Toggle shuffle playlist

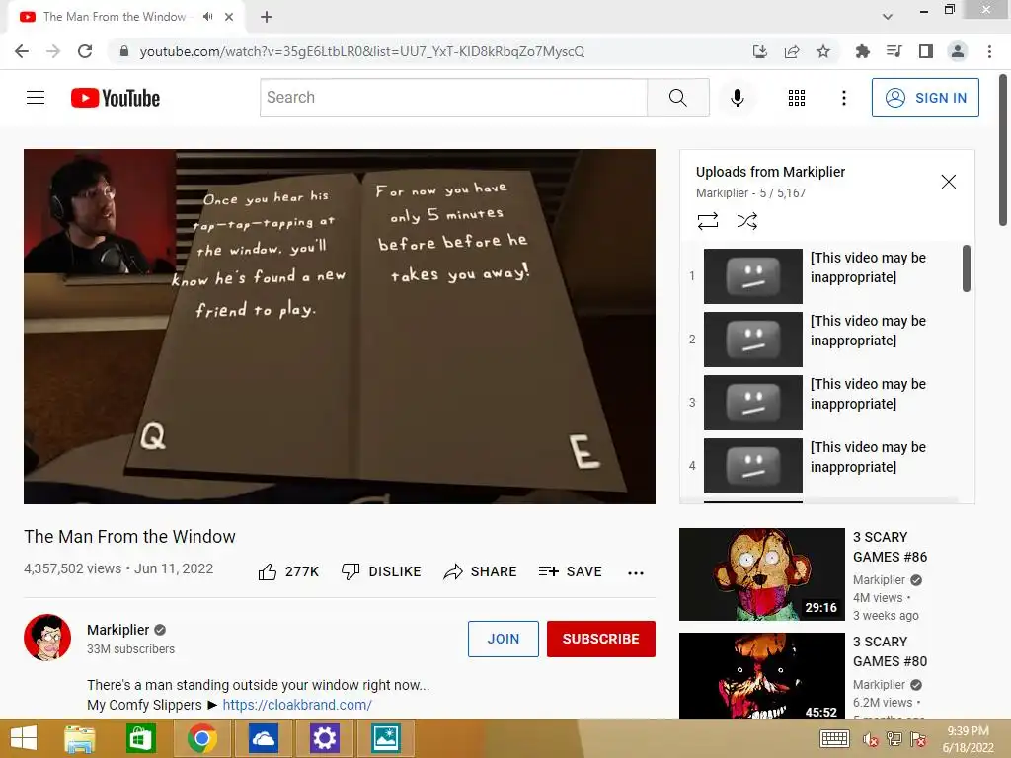[746, 221]
